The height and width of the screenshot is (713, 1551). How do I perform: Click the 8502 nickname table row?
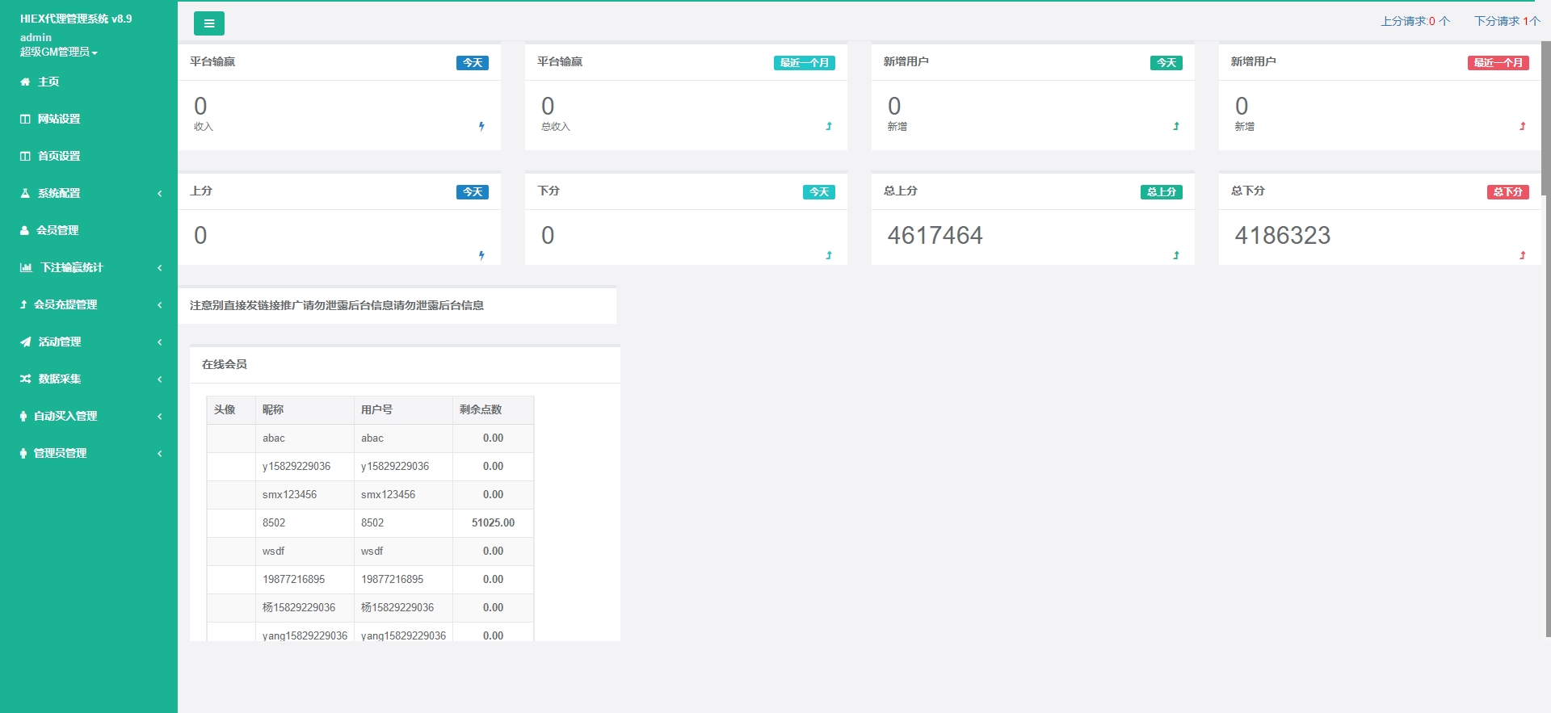pyautogui.click(x=274, y=522)
